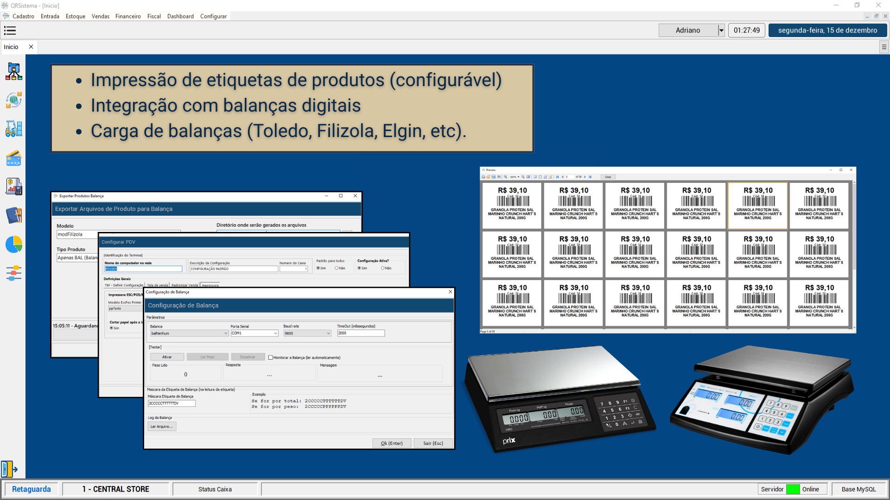Image resolution: width=890 pixels, height=500 pixels.
Task: Expand the Baud rate 9600 dropdown
Action: [x=328, y=333]
